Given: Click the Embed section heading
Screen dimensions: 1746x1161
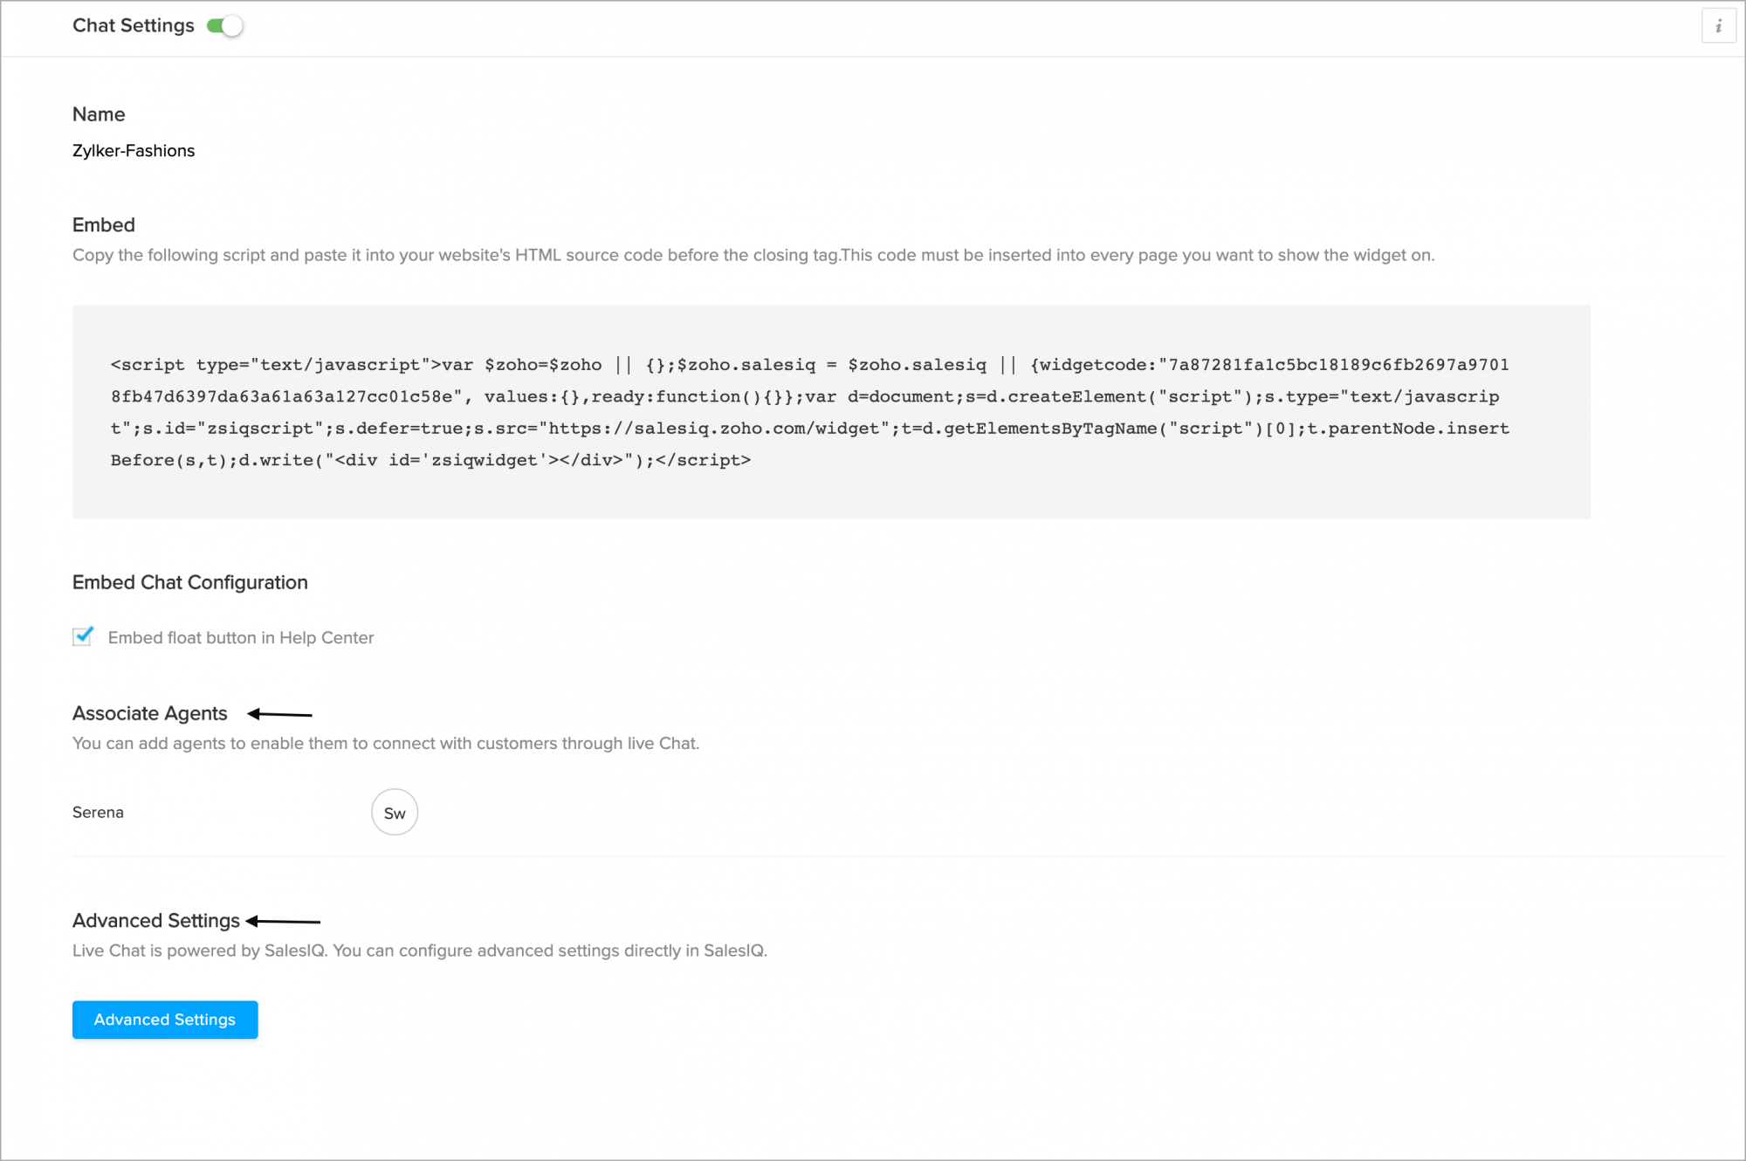Looking at the screenshot, I should 104,224.
